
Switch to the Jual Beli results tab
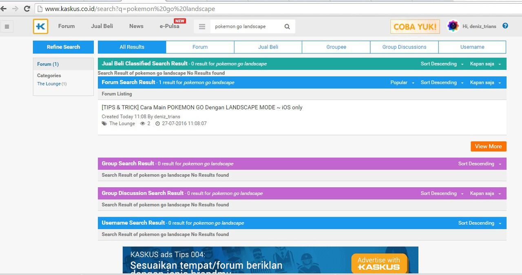(268, 47)
